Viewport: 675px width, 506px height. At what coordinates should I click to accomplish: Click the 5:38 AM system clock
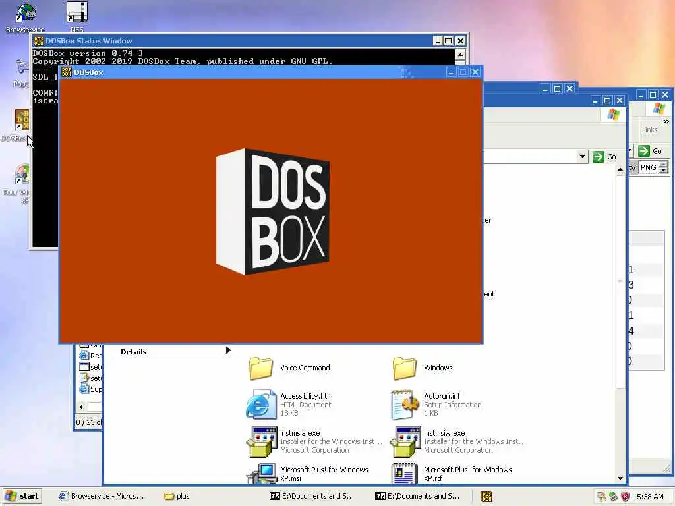[650, 497]
